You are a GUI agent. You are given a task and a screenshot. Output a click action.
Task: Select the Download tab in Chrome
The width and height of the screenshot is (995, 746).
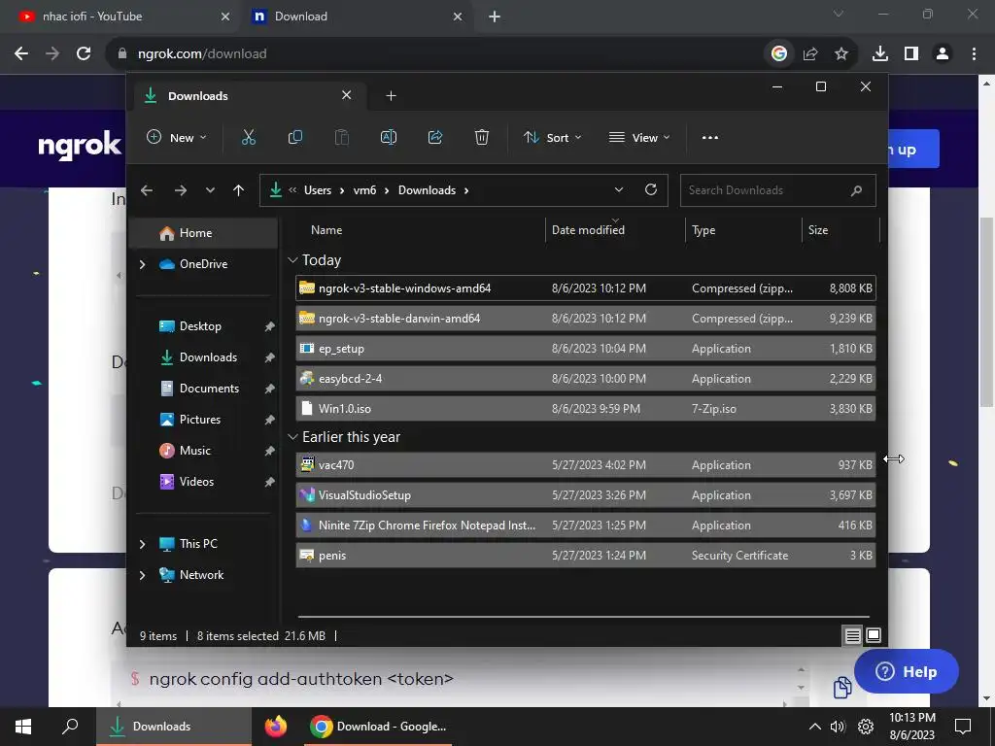[x=358, y=17]
